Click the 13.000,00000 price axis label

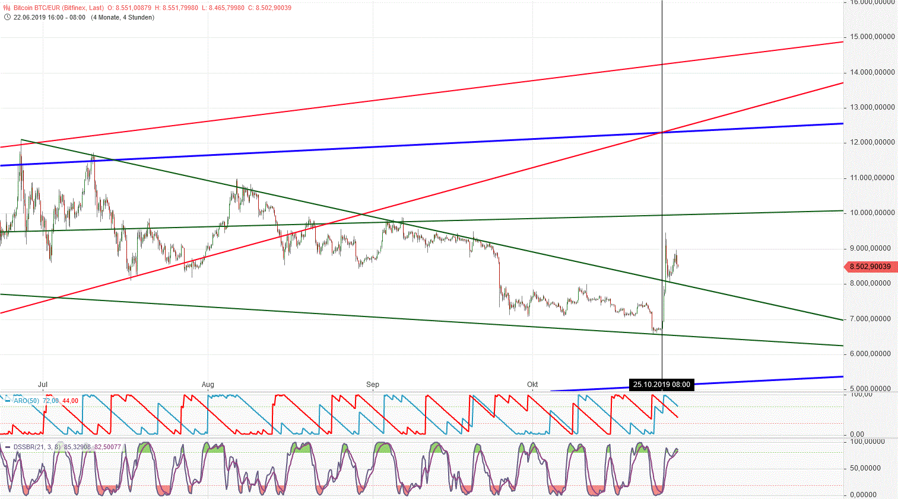872,107
